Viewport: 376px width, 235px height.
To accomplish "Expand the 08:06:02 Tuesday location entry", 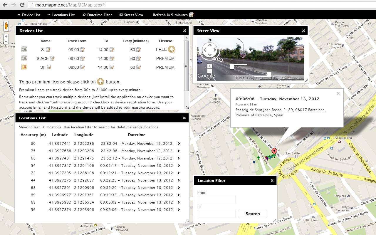I will [179, 202].
